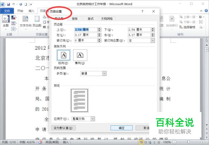209x145 pixels.
Task: Click the 装订线 gutter spinner arrows
Action: tap(99, 40)
